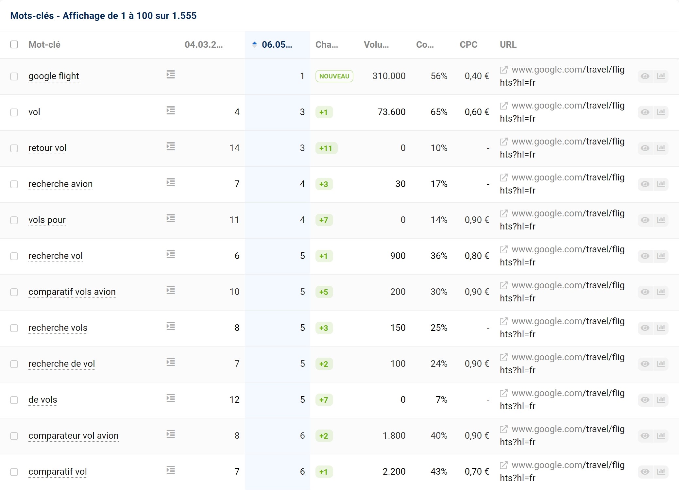Toggle eye icon for retour vol row

[x=645, y=148]
